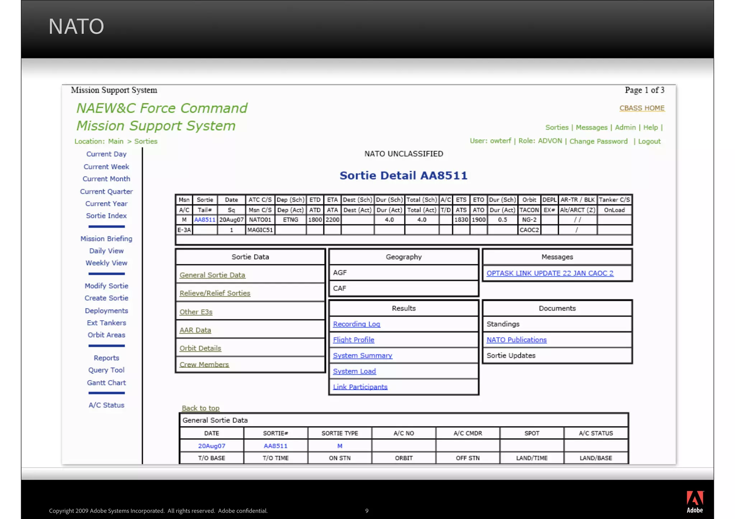
Task: Navigate to Mission Briefing
Action: [106, 239]
